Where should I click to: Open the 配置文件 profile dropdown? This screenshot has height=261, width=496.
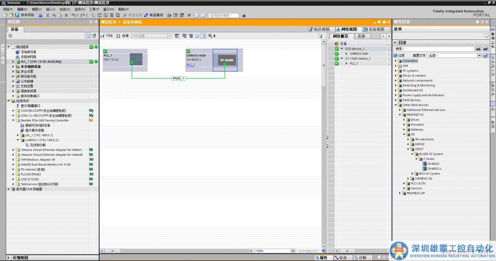pos(479,55)
